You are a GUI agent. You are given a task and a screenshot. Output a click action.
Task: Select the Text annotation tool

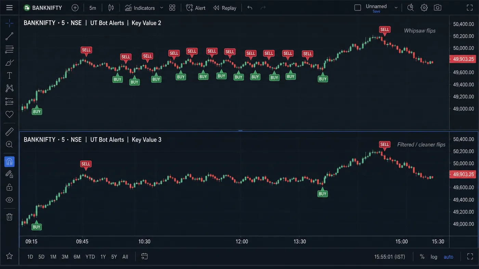click(9, 76)
